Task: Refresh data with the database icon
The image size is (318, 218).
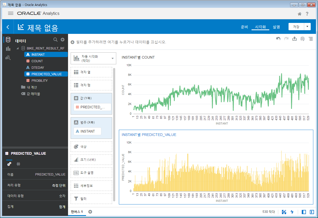Action: pos(302,39)
